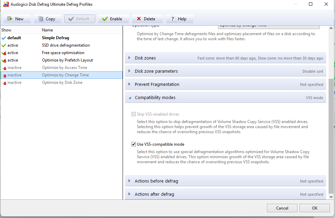Click 'Disable sort' summary text
Viewport: 335px width, 218px height.
[313, 71]
